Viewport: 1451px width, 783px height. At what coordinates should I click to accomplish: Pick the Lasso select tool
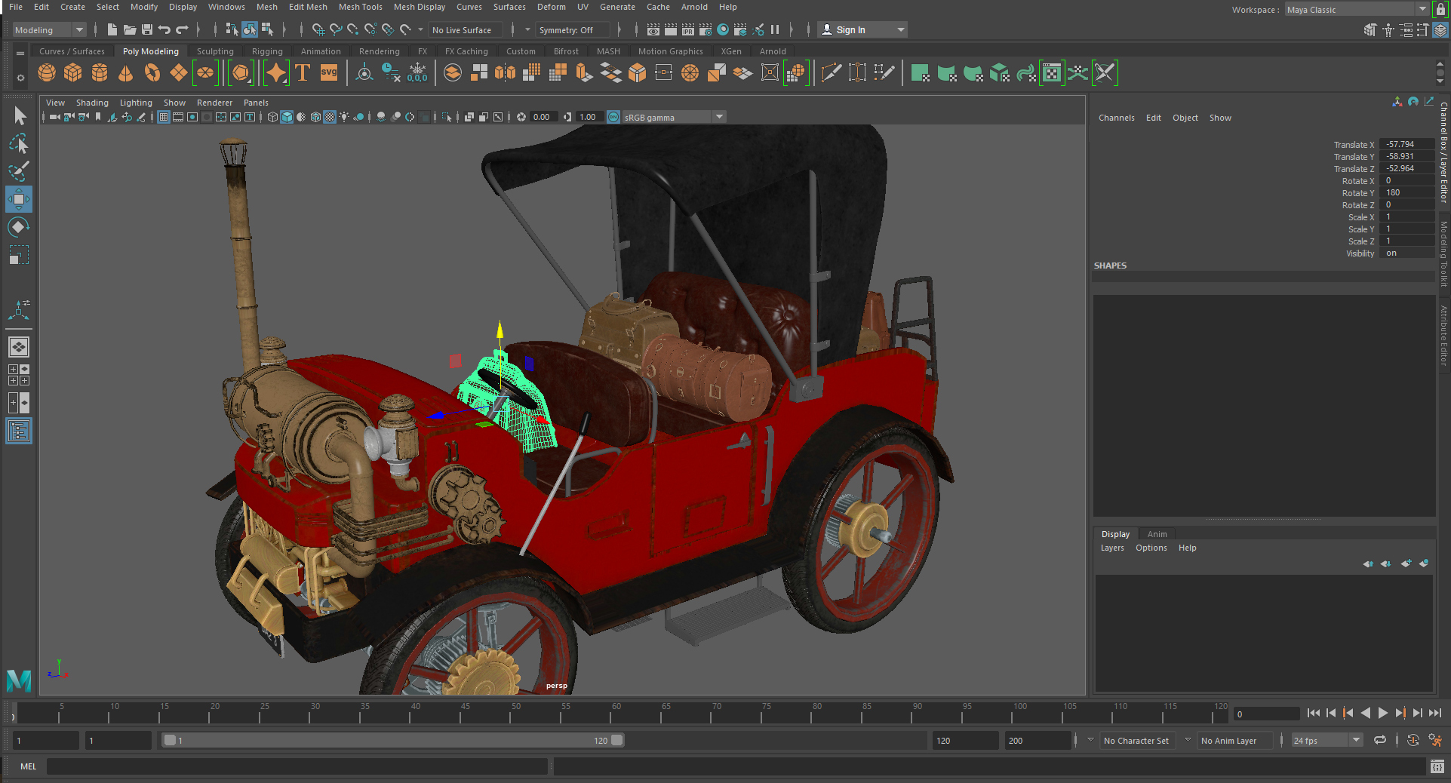click(x=19, y=143)
